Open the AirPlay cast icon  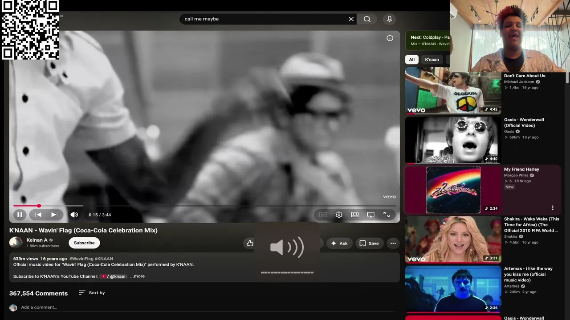click(370, 215)
